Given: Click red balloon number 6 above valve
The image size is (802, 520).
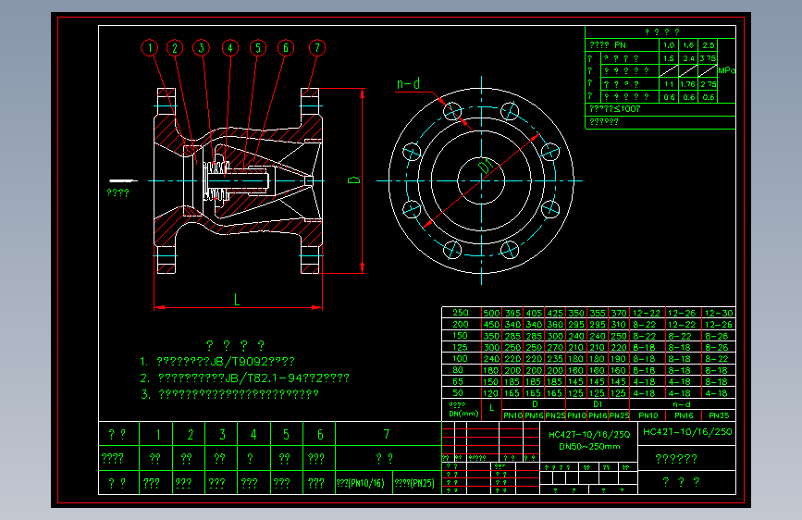Looking at the screenshot, I should (286, 48).
